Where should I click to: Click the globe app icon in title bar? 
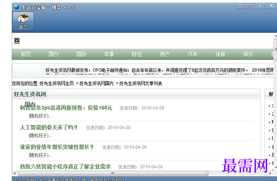[x=17, y=7]
